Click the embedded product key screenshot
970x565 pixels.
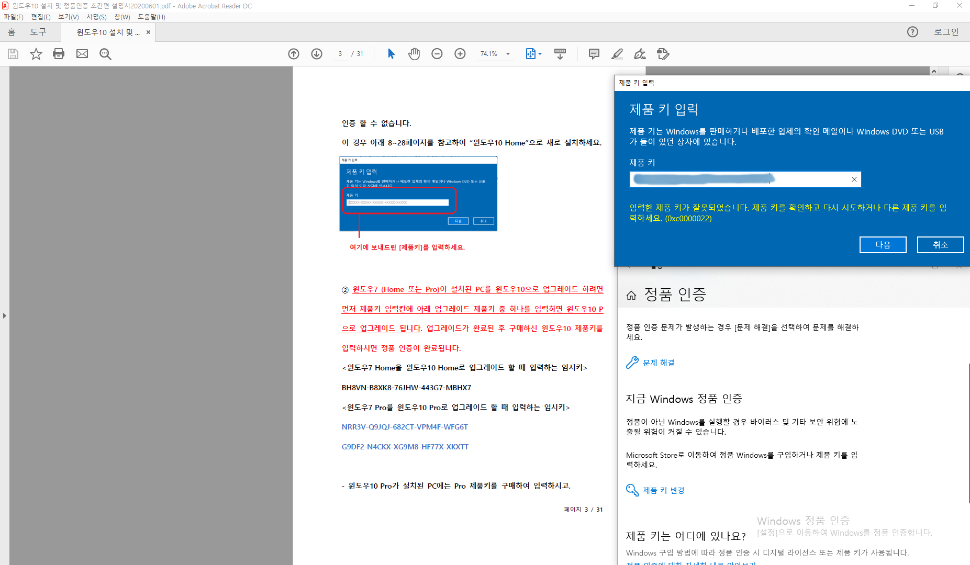[x=418, y=194]
